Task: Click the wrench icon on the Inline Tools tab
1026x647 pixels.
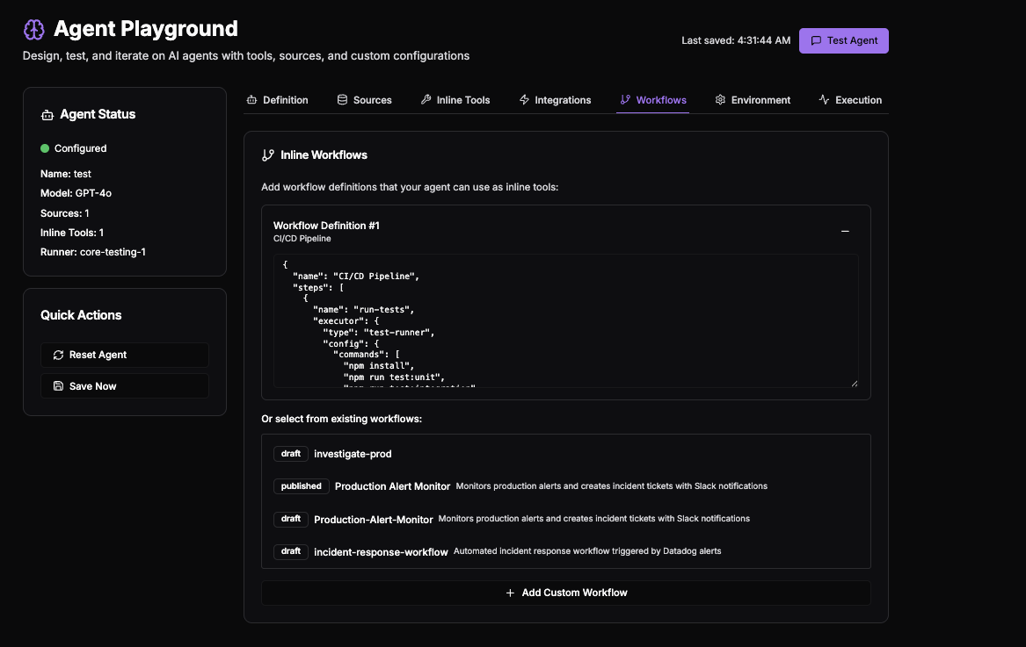Action: pos(426,100)
